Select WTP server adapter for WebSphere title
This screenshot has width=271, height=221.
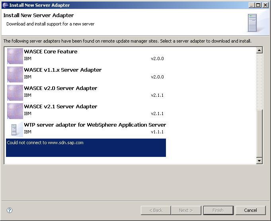[x=95, y=125]
